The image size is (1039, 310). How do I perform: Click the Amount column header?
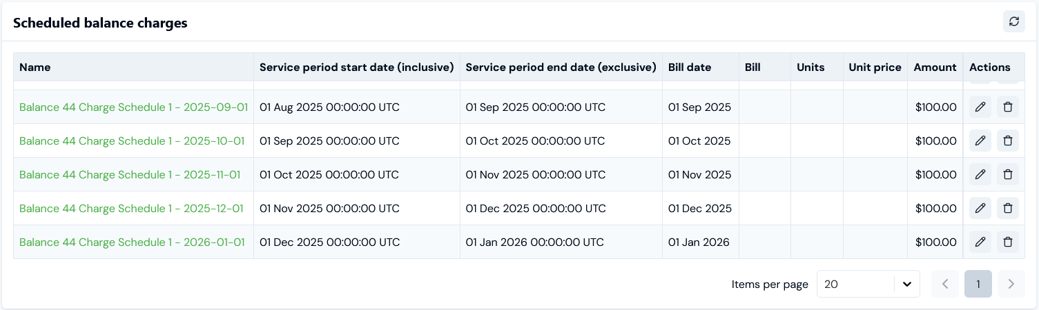point(935,67)
